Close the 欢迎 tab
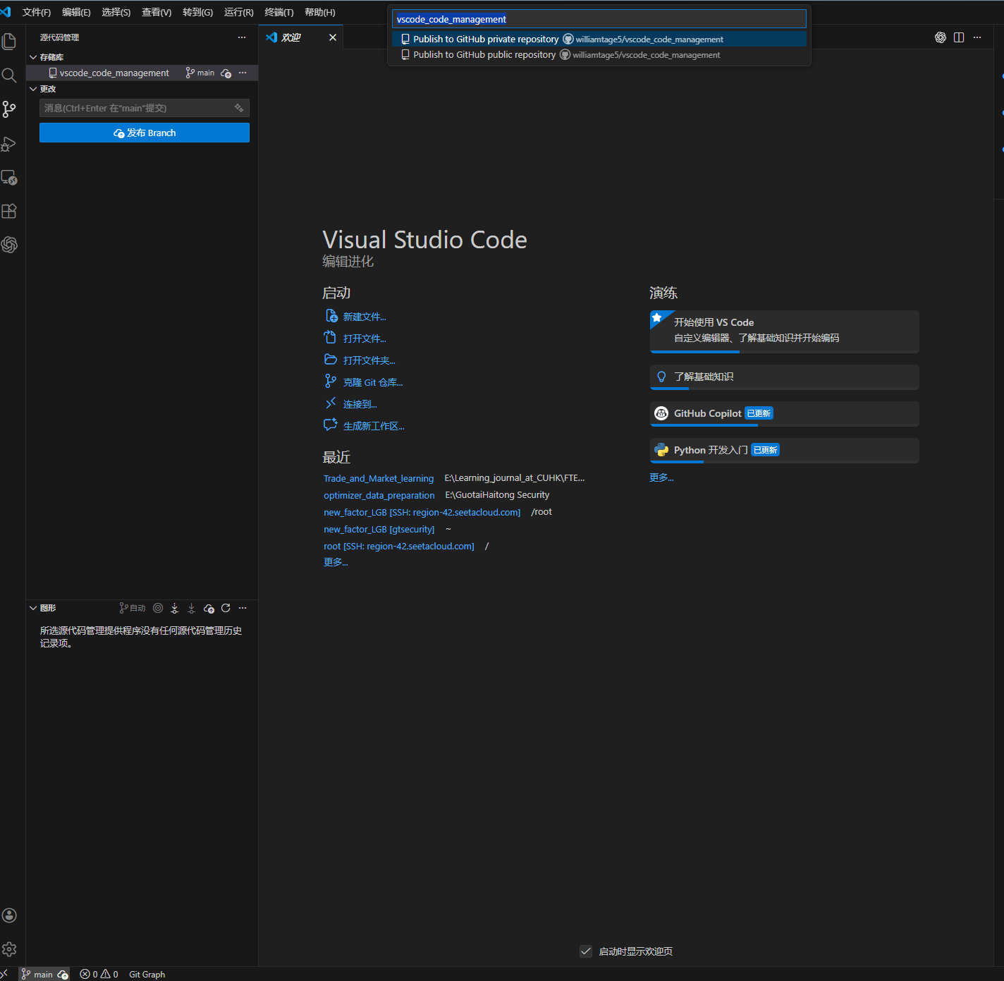This screenshot has width=1004, height=981. [333, 37]
